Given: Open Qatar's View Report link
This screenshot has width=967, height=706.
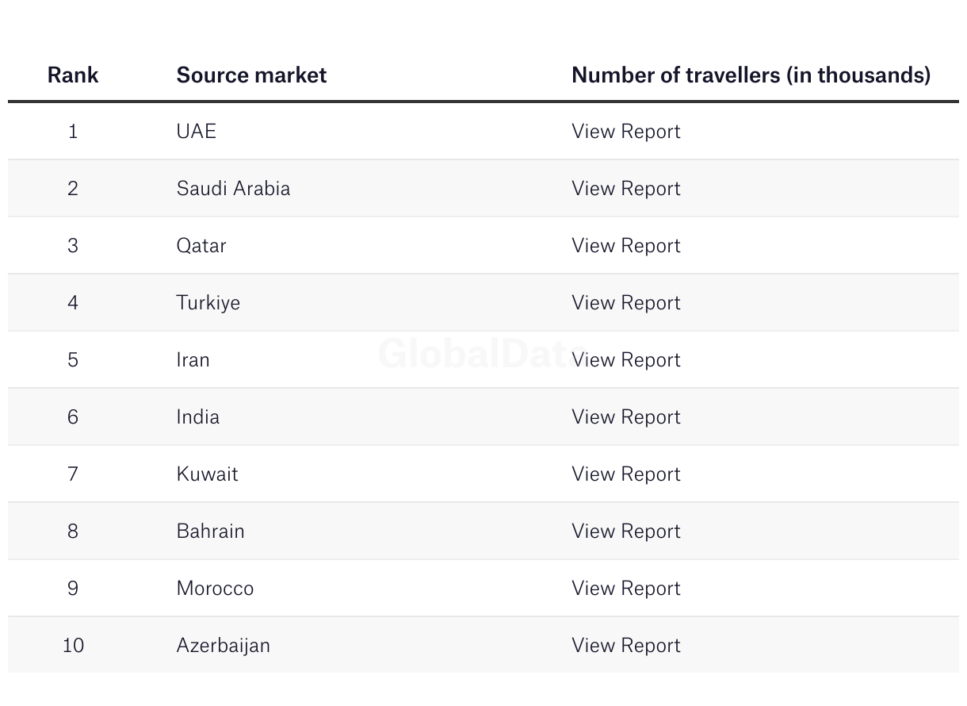Looking at the screenshot, I should tap(625, 246).
